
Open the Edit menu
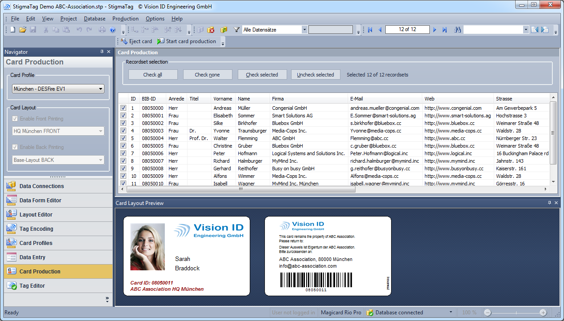coord(31,19)
